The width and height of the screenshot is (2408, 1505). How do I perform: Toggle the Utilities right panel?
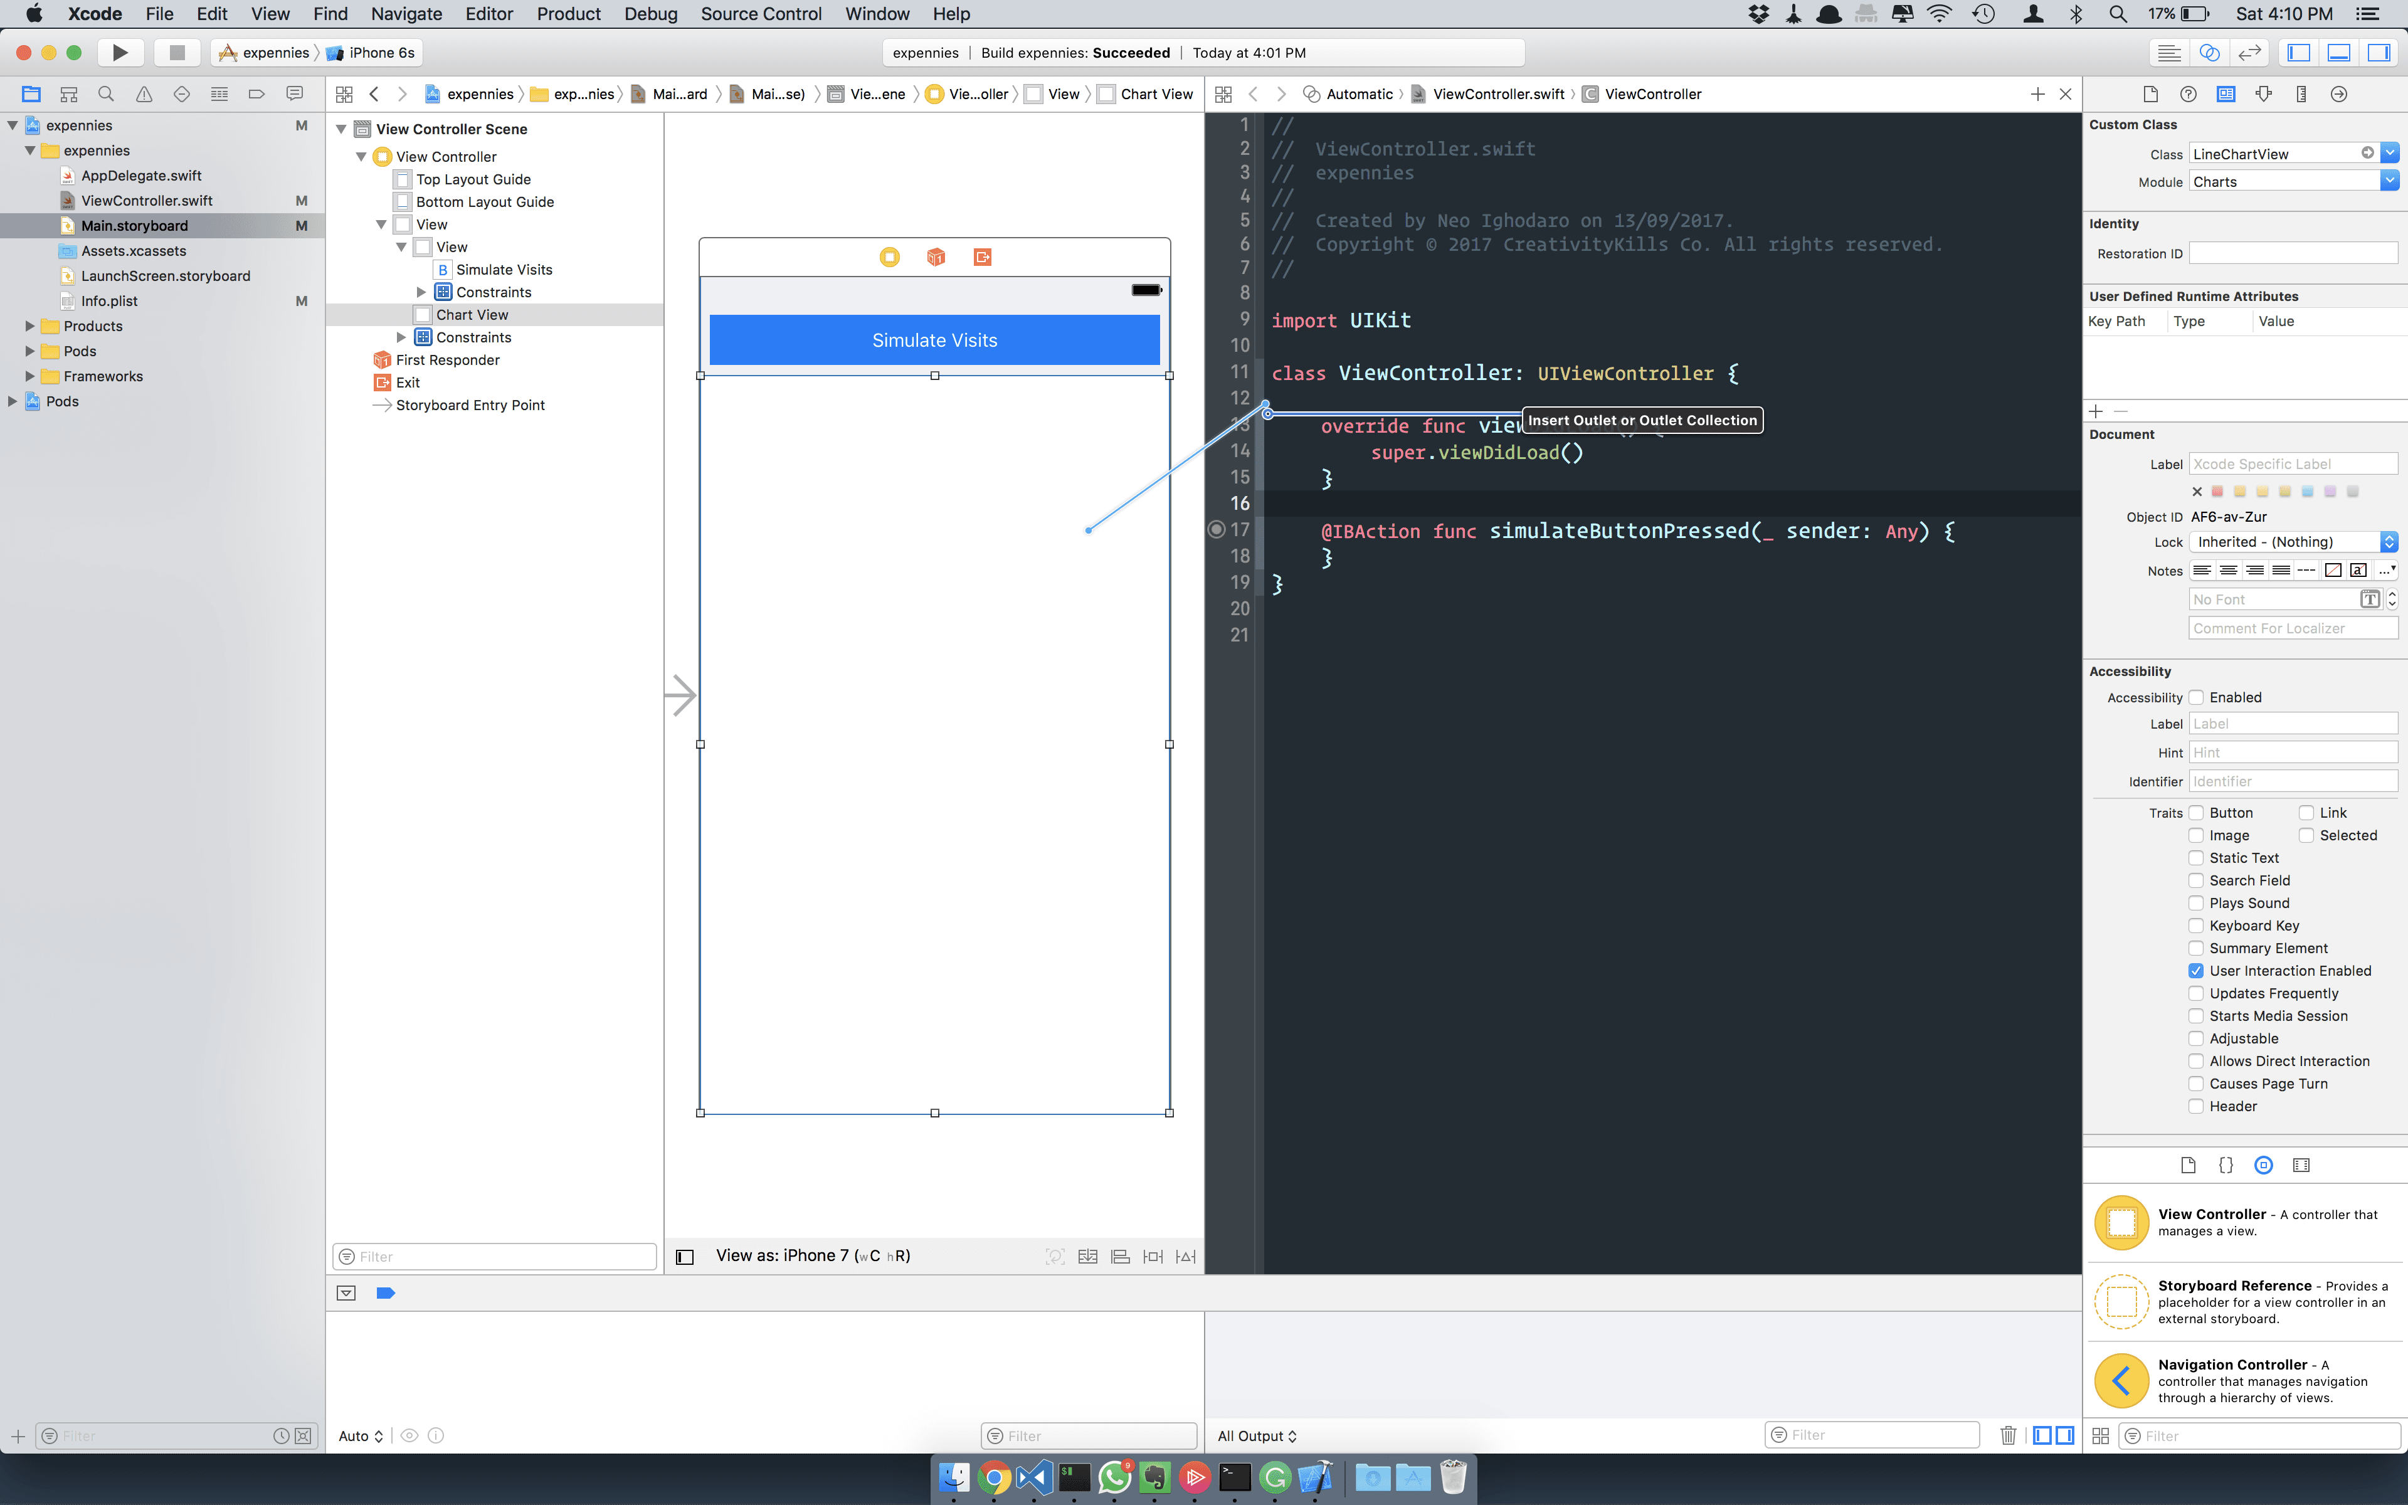coord(2379,53)
